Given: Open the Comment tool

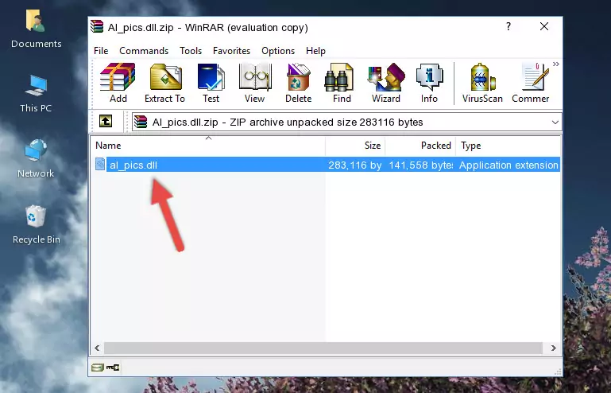Looking at the screenshot, I should 530,83.
